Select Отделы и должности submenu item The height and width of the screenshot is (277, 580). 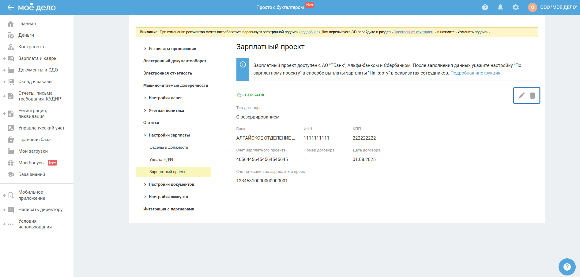[169, 148]
